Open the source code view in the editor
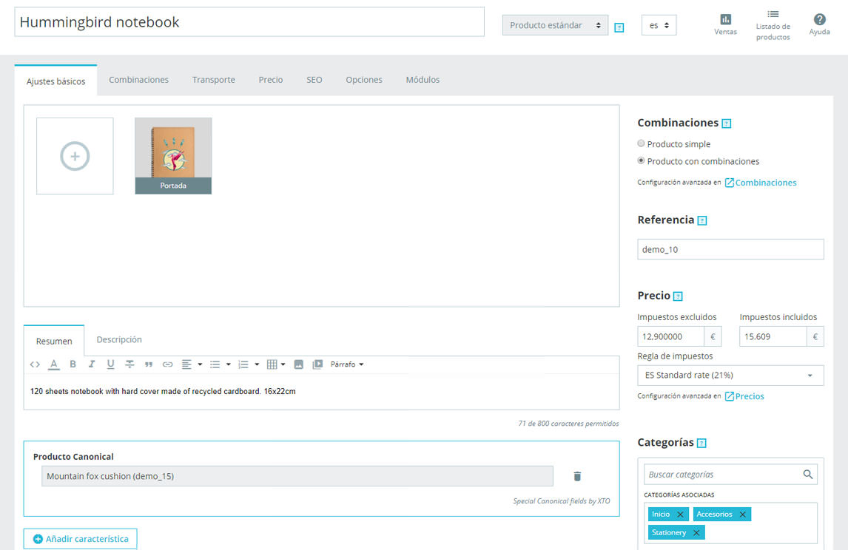Screen dimensions: 848x550 [35, 364]
